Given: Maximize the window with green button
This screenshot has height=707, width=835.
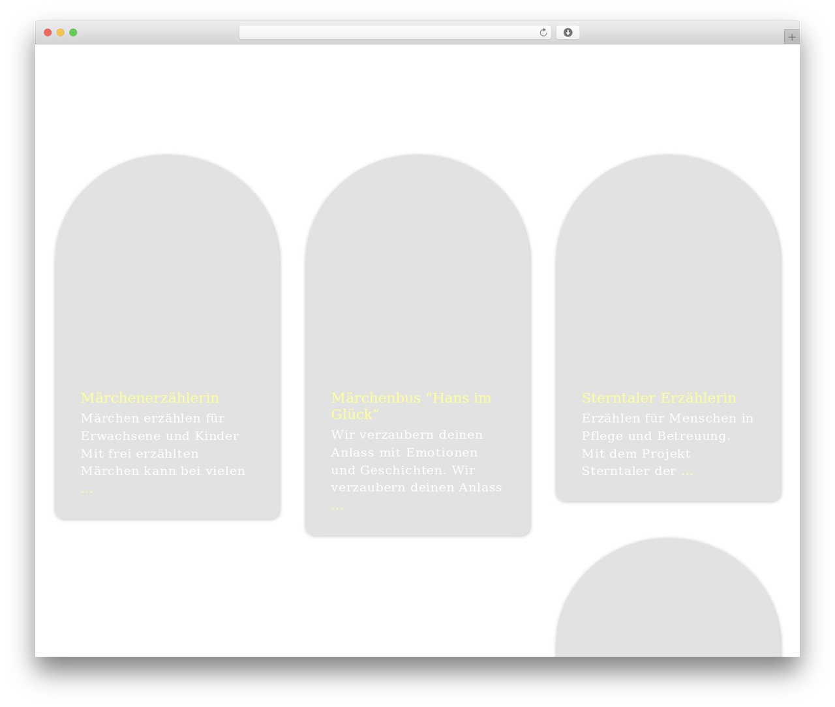Looking at the screenshot, I should tap(73, 33).
